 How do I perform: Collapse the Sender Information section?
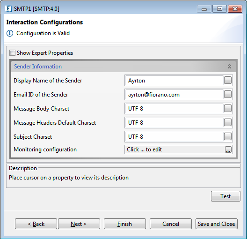pyautogui.click(x=229, y=67)
